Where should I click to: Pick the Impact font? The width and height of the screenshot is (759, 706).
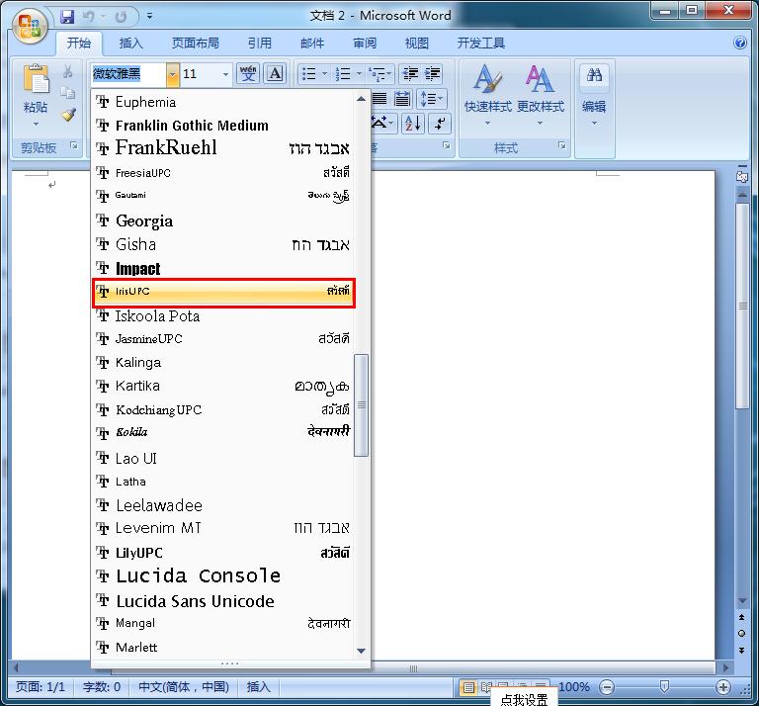223,268
